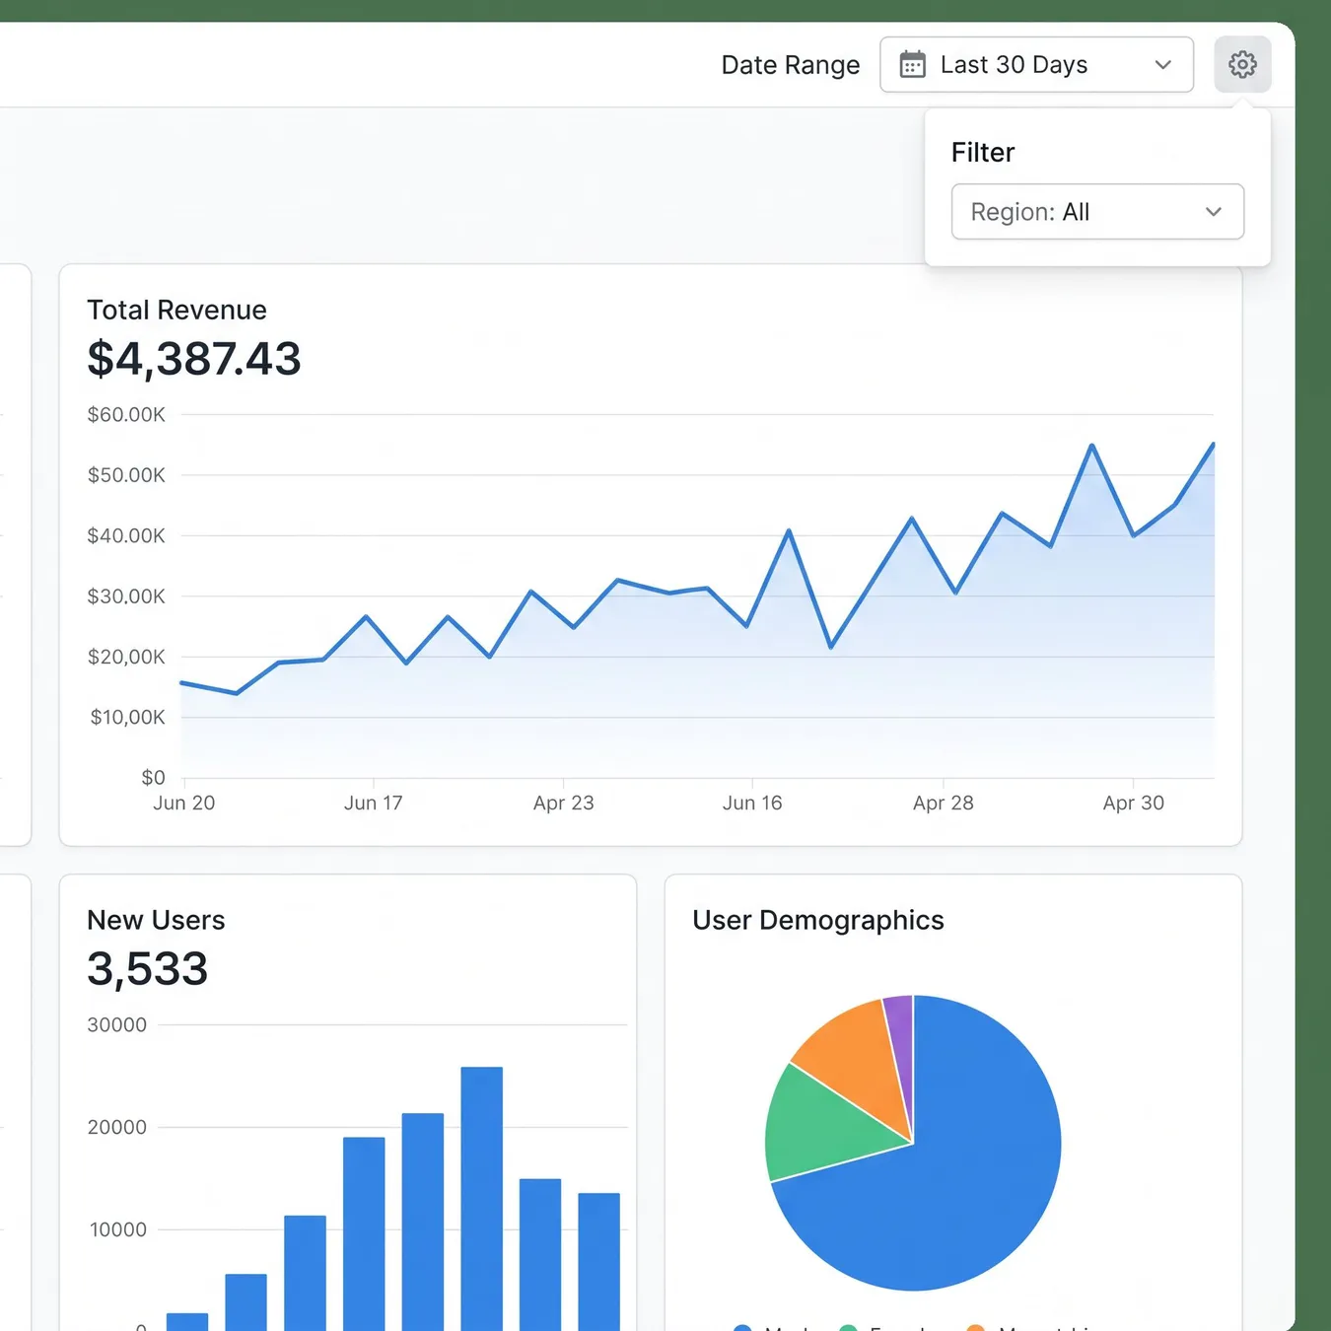Click the Region dropdown chevron

[1214, 212]
